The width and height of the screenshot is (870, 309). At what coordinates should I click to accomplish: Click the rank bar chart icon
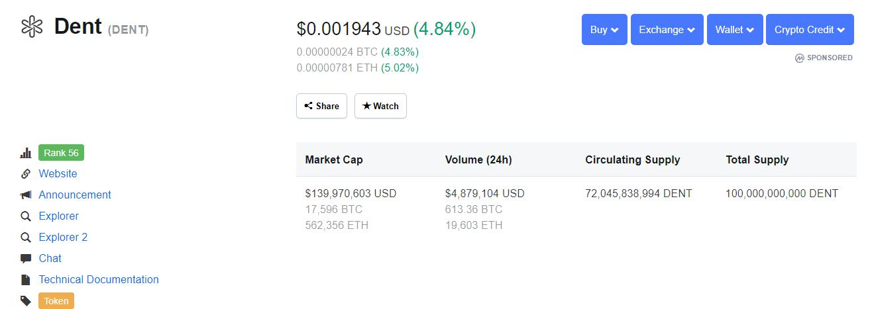pos(26,154)
